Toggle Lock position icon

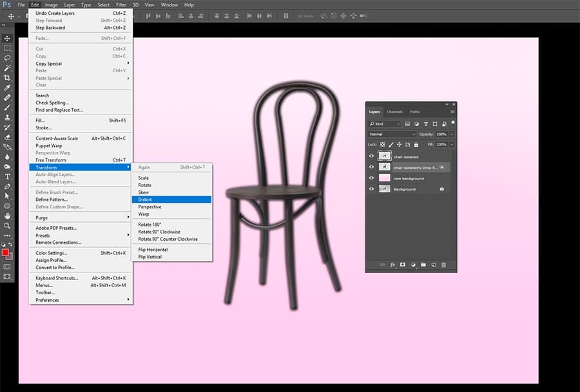tap(399, 144)
